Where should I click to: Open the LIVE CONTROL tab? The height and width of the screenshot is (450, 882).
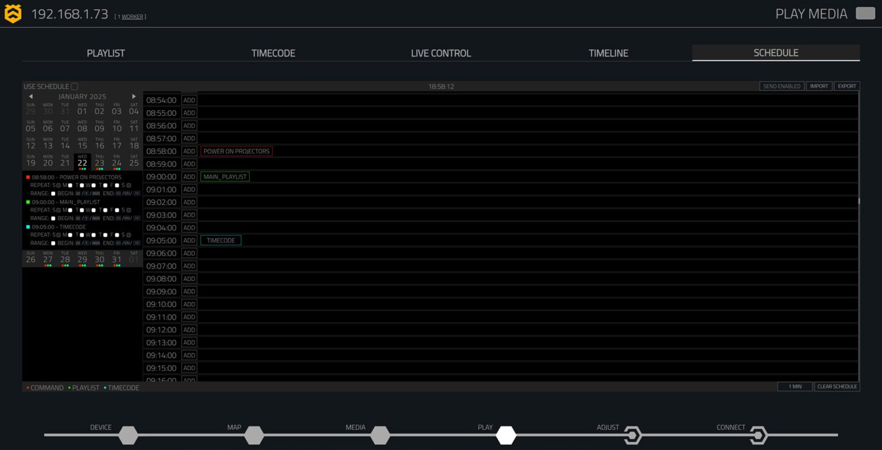pyautogui.click(x=440, y=52)
